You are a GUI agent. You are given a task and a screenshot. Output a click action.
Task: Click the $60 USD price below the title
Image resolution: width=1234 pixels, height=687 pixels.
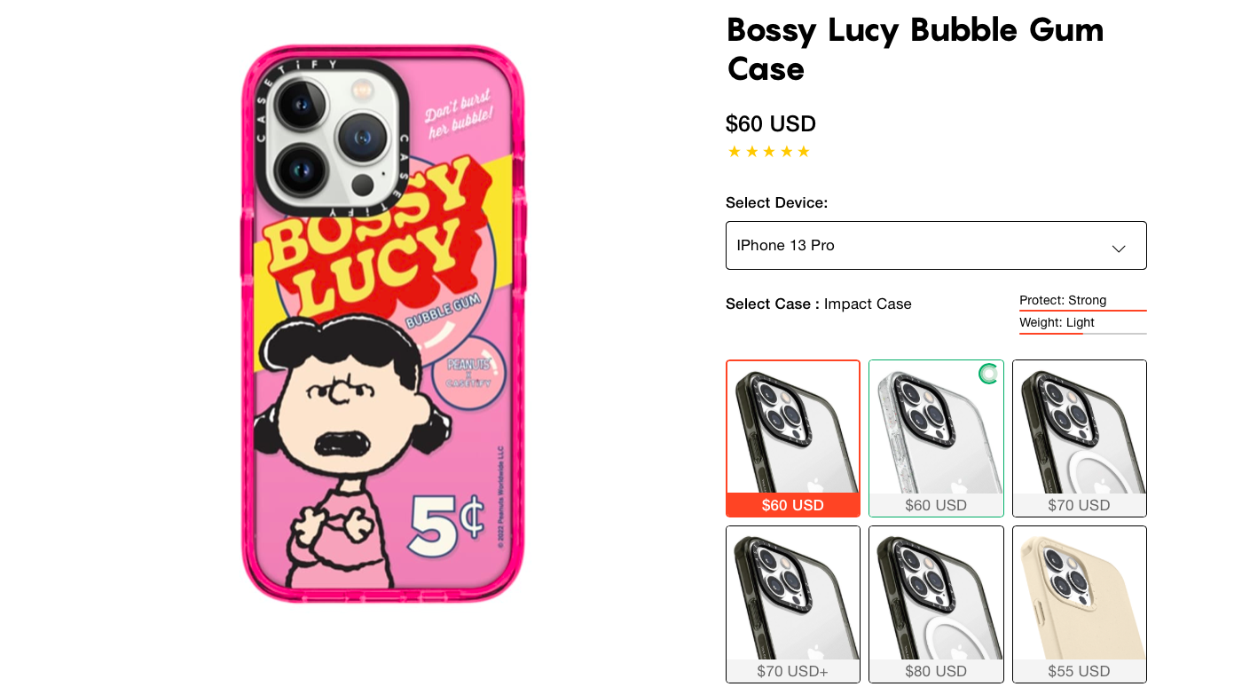[771, 123]
